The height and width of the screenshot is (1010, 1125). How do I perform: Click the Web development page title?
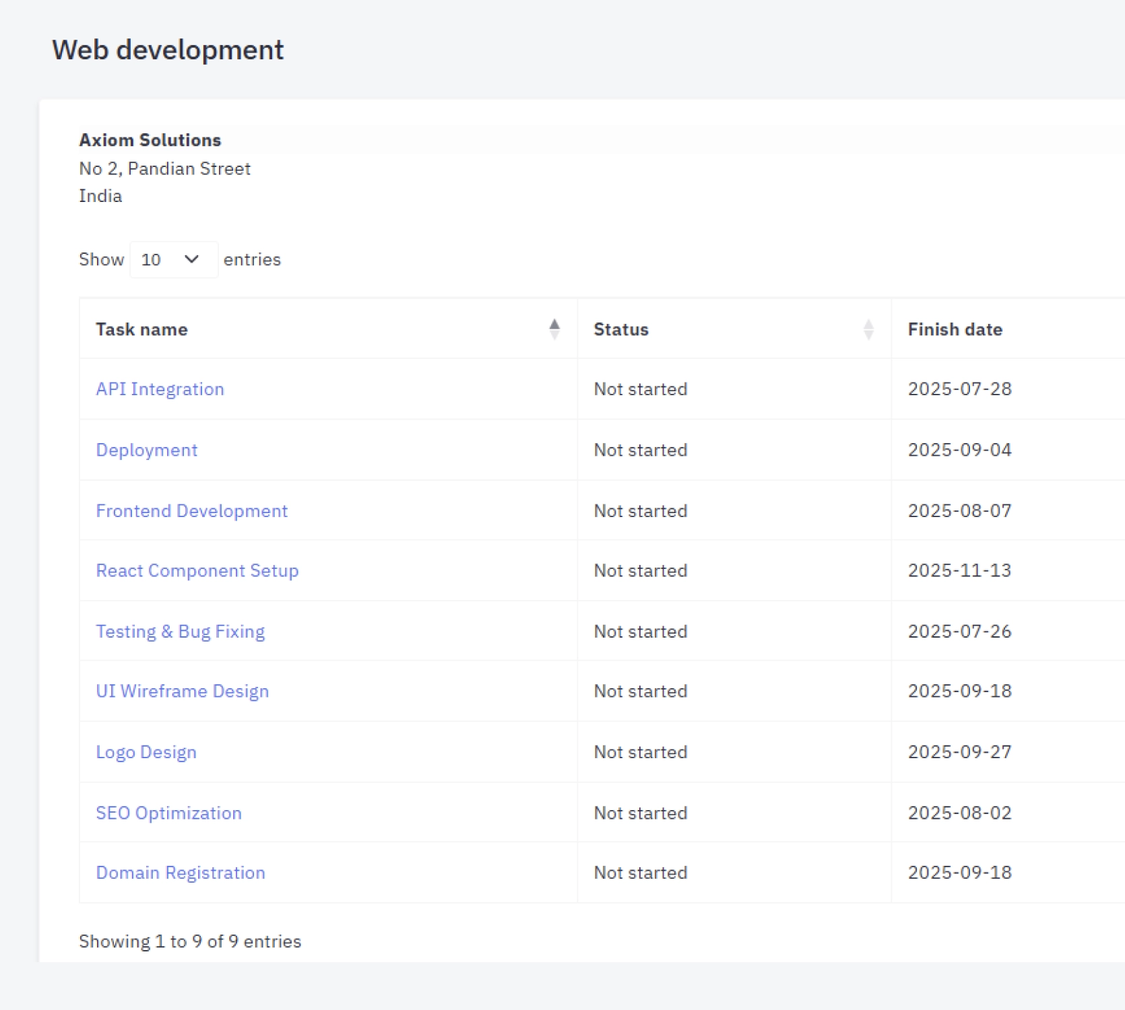(168, 50)
